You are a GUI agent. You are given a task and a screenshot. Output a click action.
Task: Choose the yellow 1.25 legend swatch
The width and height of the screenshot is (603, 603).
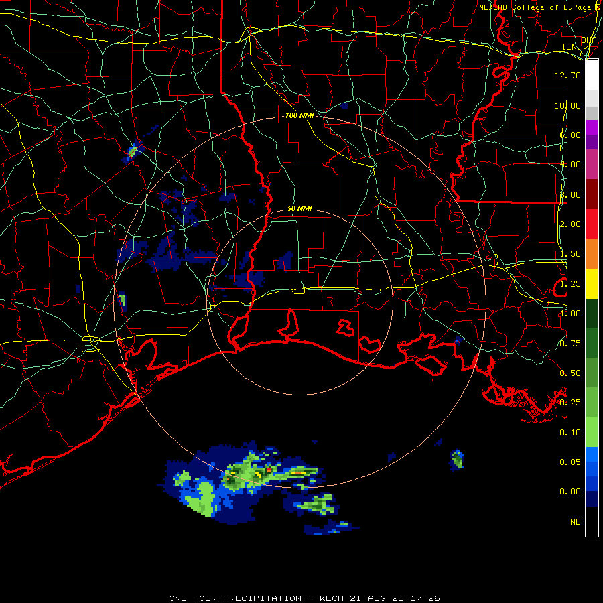click(x=592, y=284)
